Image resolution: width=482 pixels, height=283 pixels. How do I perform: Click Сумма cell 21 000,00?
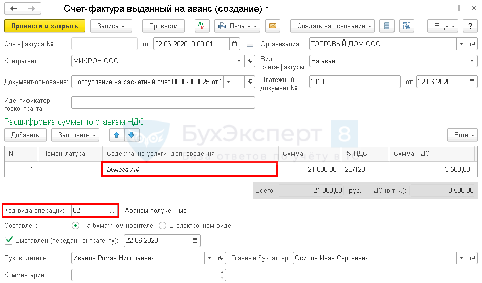point(309,170)
